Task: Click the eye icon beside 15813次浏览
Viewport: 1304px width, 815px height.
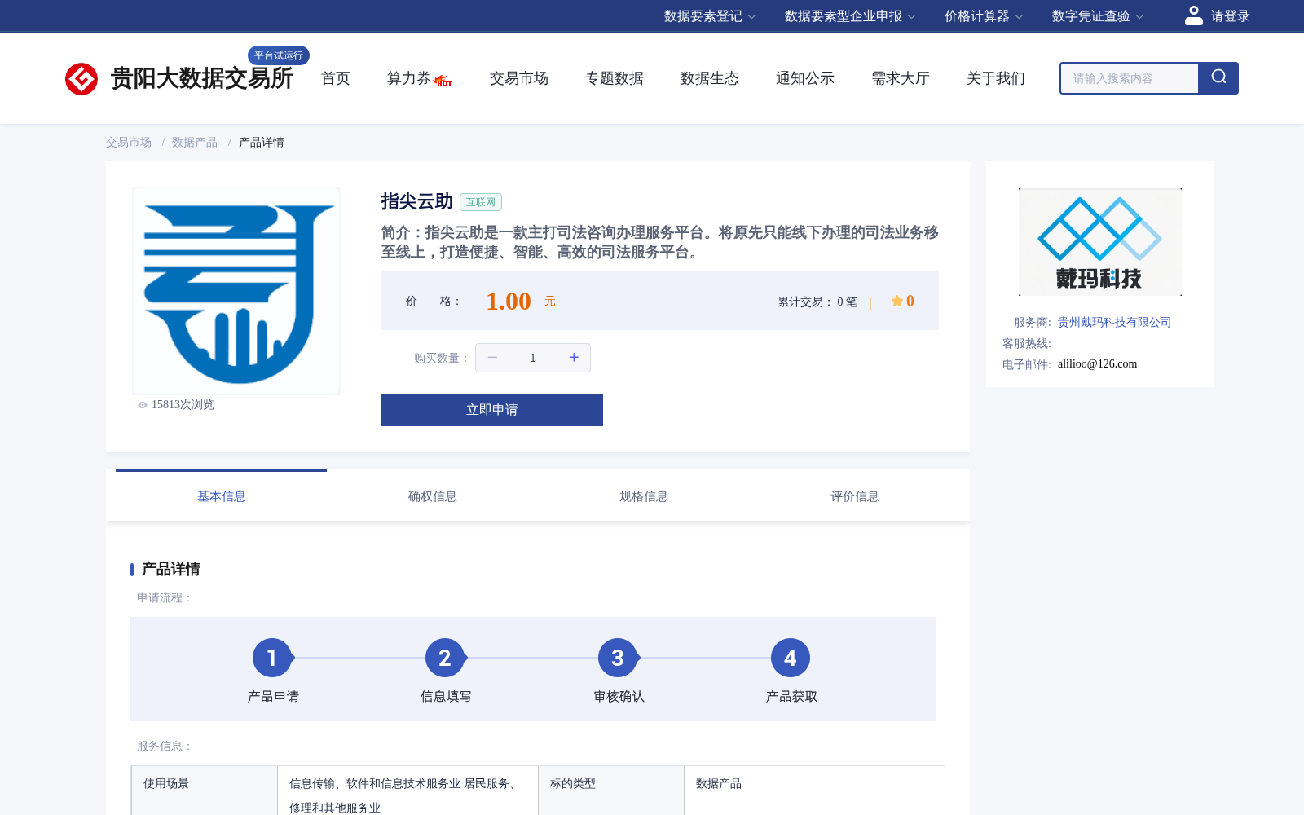Action: tap(143, 405)
